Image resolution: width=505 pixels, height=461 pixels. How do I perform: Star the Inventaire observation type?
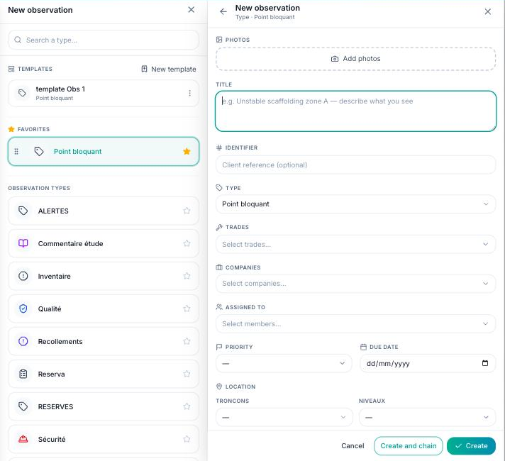187,276
